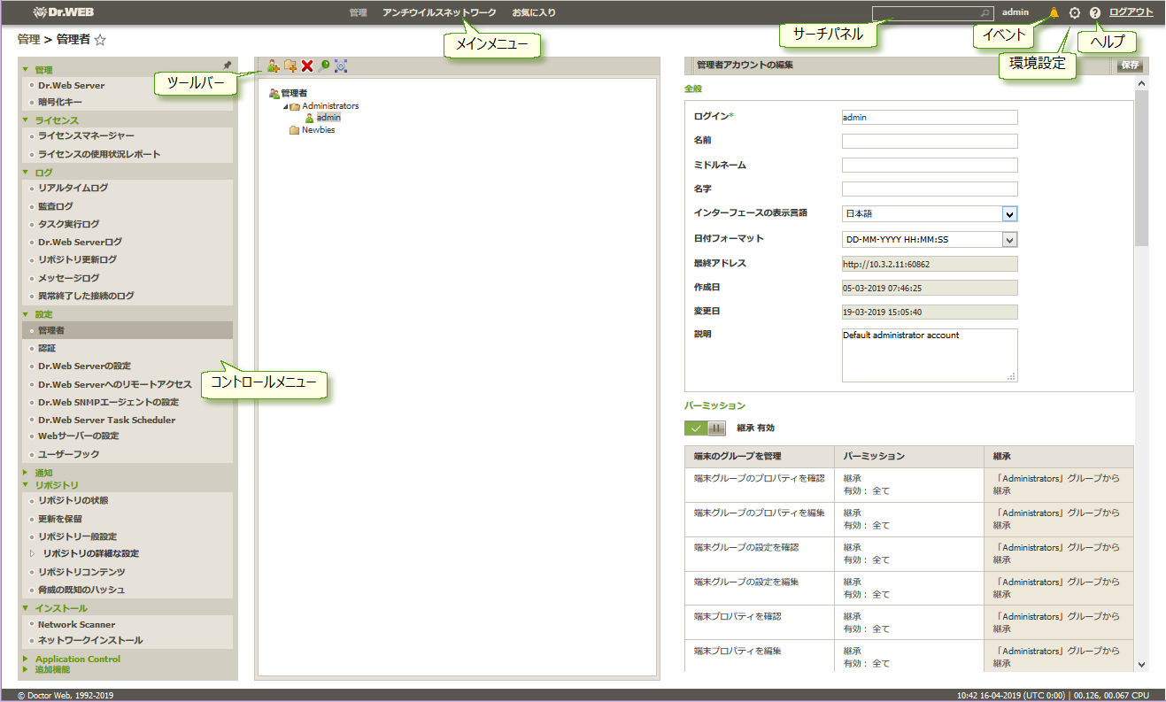This screenshot has width=1166, height=702.
Task: Click the 管理者 root group icon
Action: (274, 94)
